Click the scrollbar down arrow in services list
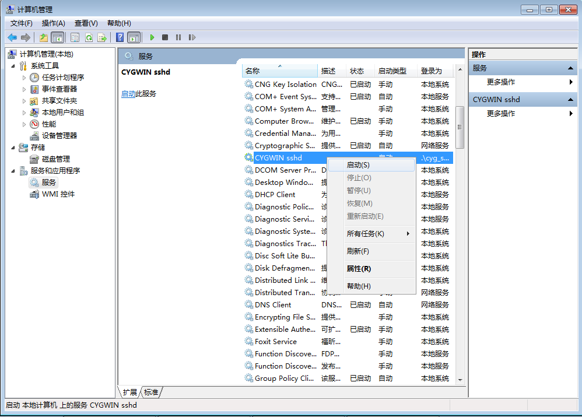 coord(460,380)
